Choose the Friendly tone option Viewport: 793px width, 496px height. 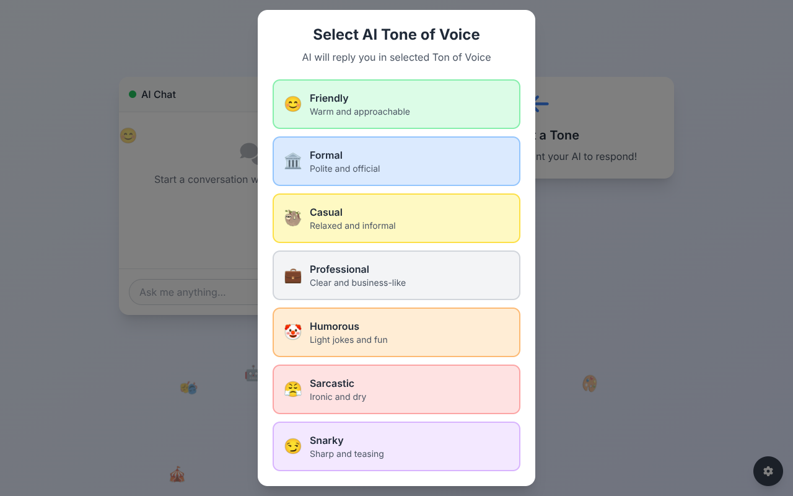coord(396,104)
